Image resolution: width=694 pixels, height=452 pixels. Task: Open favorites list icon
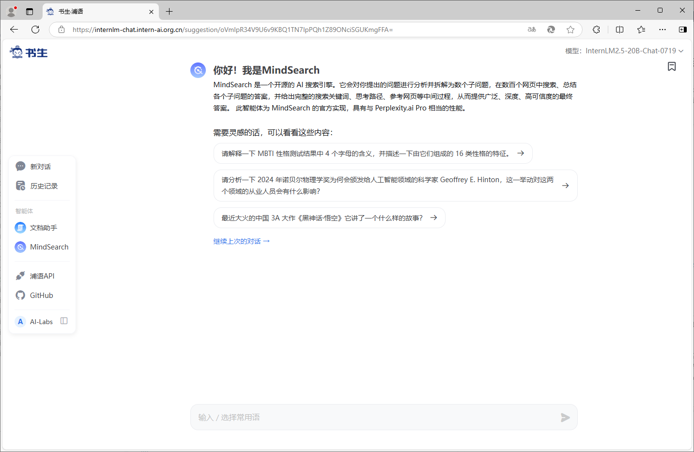pos(641,30)
